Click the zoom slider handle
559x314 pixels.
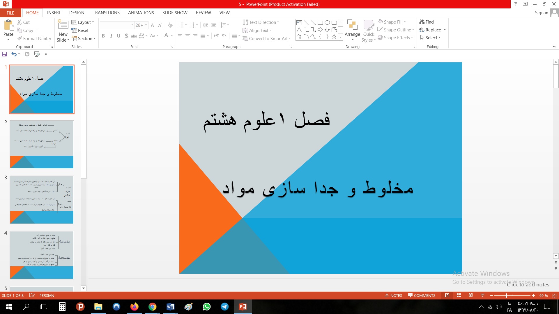click(x=506, y=295)
